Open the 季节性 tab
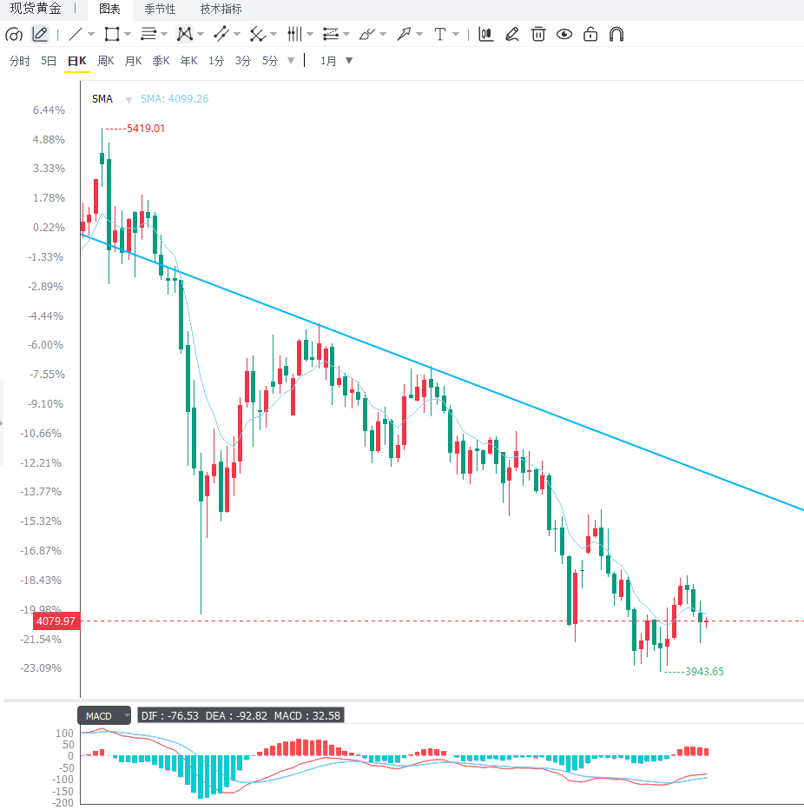The image size is (804, 810). click(160, 9)
